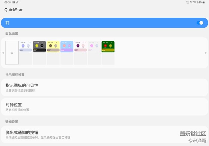Choose the light blue panel theme
This screenshot has width=209, height=146.
pos(67,53)
